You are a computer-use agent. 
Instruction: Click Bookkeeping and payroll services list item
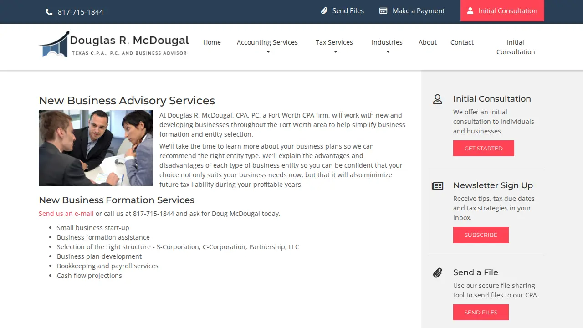coord(107,266)
